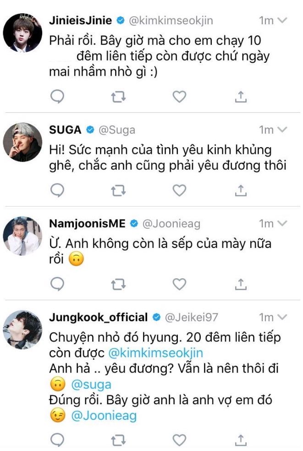Reply to the Jungkook_official tweet

click(x=57, y=440)
